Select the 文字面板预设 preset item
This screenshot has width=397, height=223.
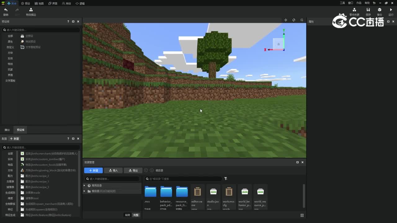(x=30, y=47)
